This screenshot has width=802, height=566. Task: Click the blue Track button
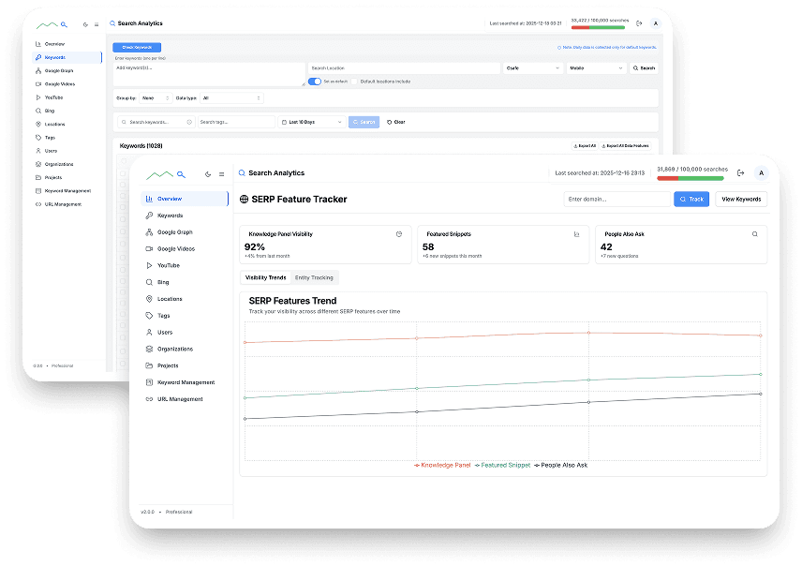[691, 199]
